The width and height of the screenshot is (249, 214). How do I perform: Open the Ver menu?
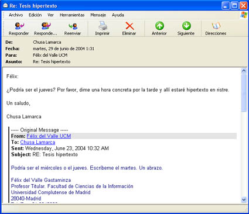[50, 15]
